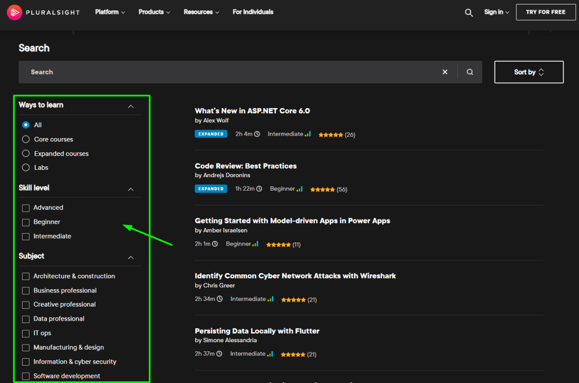The height and width of the screenshot is (383, 579).
Task: Open the Resources menu
Action: (x=201, y=12)
